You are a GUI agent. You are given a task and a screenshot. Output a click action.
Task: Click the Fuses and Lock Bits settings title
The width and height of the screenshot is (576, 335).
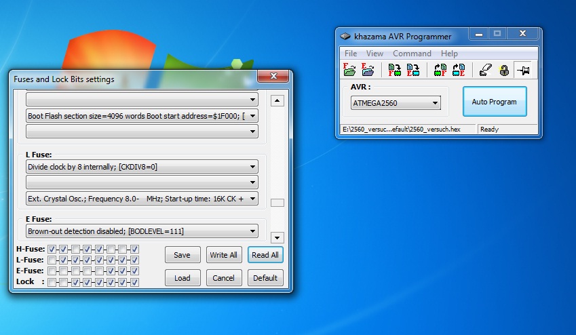(x=64, y=79)
